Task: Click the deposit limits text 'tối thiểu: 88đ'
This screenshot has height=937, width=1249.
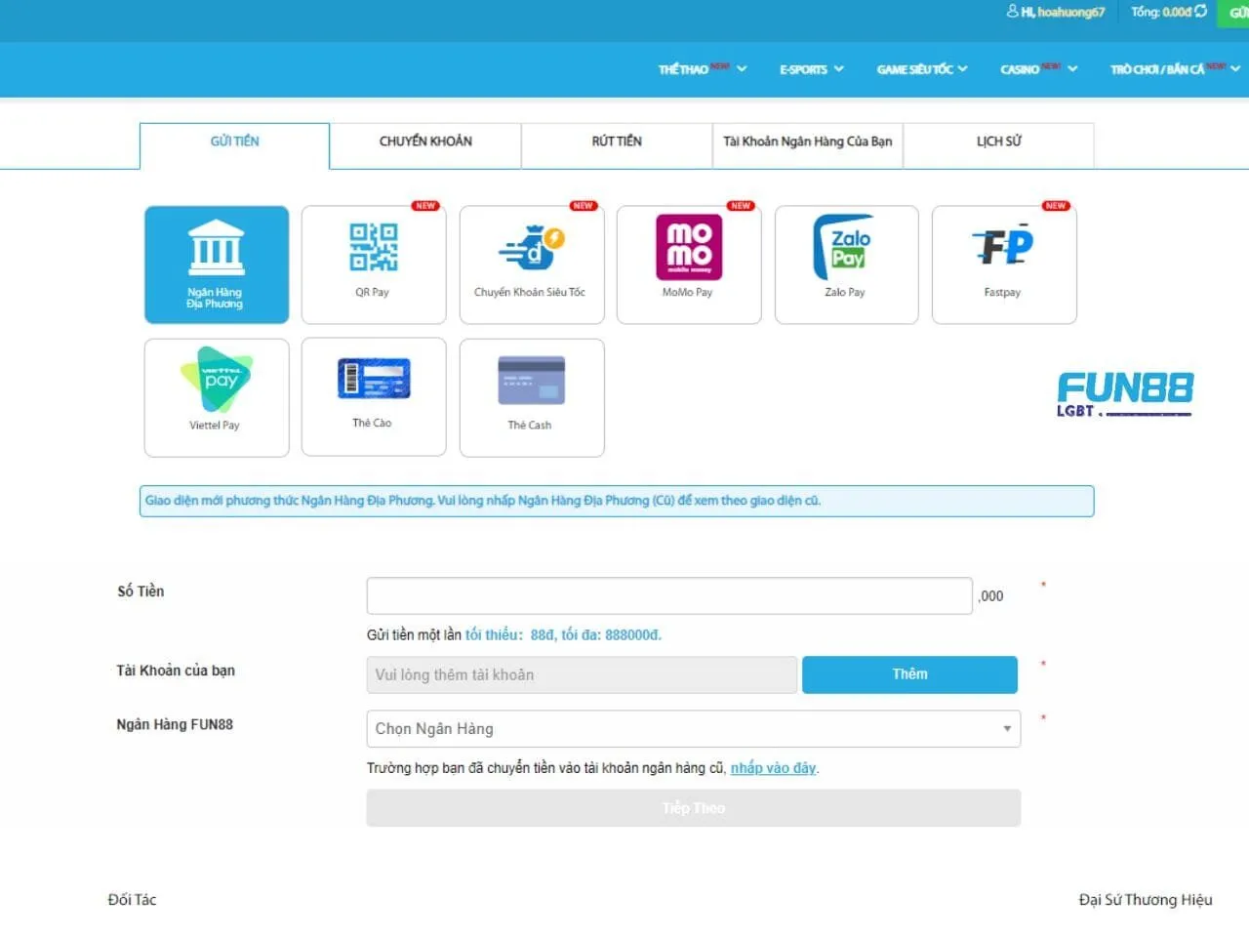Action: 508,635
